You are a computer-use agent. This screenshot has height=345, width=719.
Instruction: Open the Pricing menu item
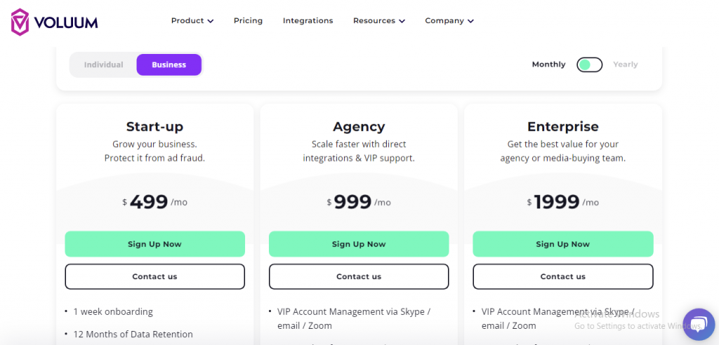(x=248, y=20)
